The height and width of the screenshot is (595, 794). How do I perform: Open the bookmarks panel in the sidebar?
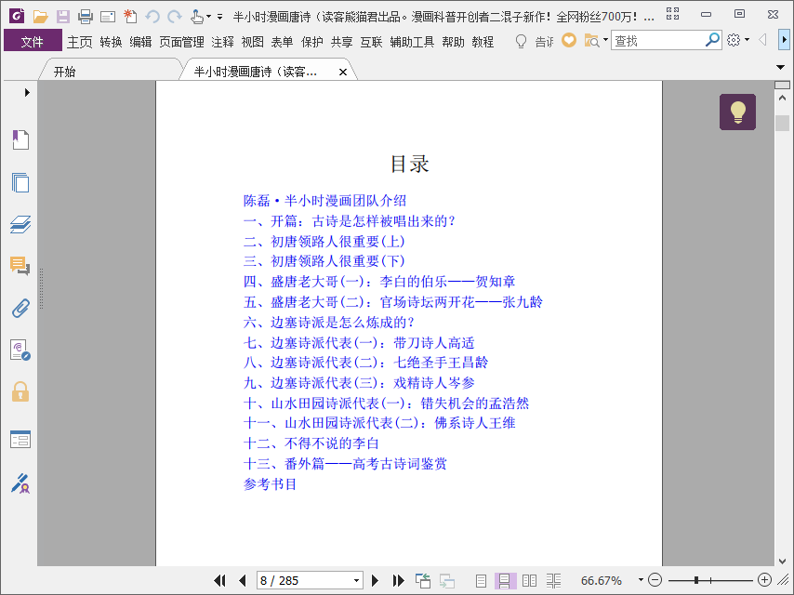click(20, 139)
